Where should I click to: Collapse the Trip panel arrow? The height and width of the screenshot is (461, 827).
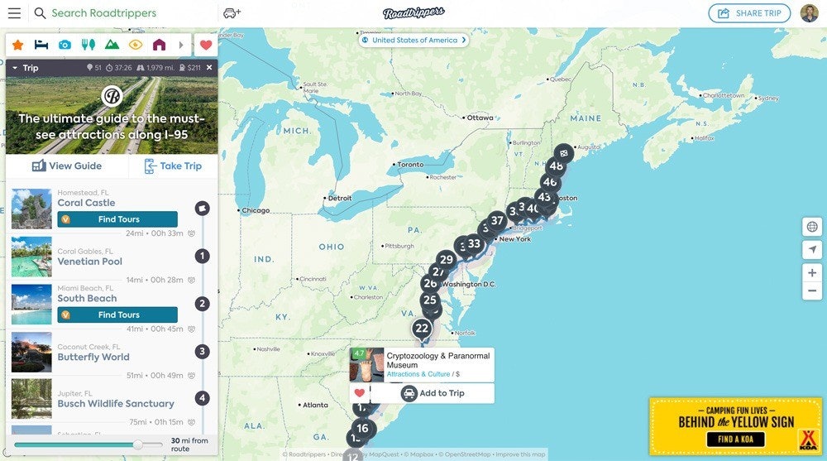click(x=15, y=68)
